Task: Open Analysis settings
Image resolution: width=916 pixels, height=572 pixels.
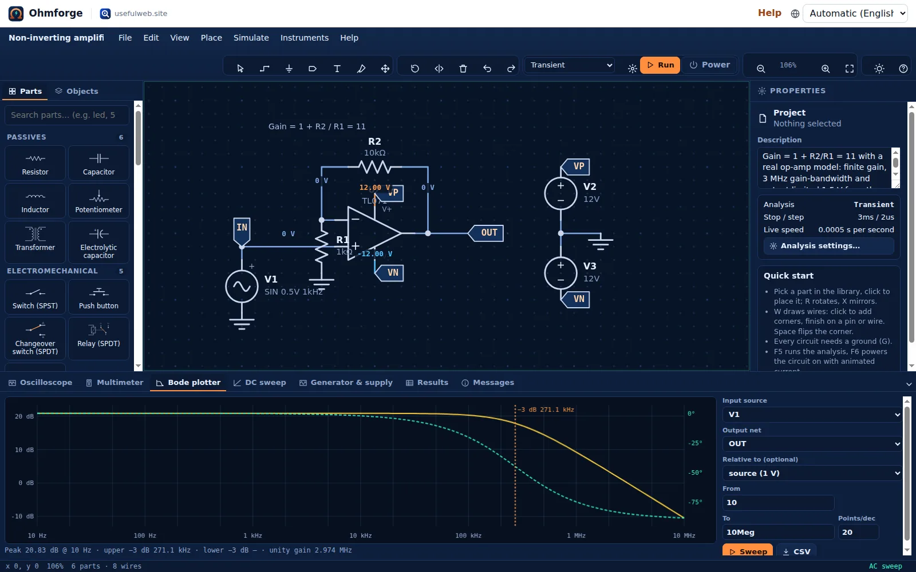Action: 828,246
